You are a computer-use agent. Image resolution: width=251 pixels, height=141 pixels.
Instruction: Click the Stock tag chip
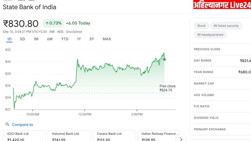[202, 26]
